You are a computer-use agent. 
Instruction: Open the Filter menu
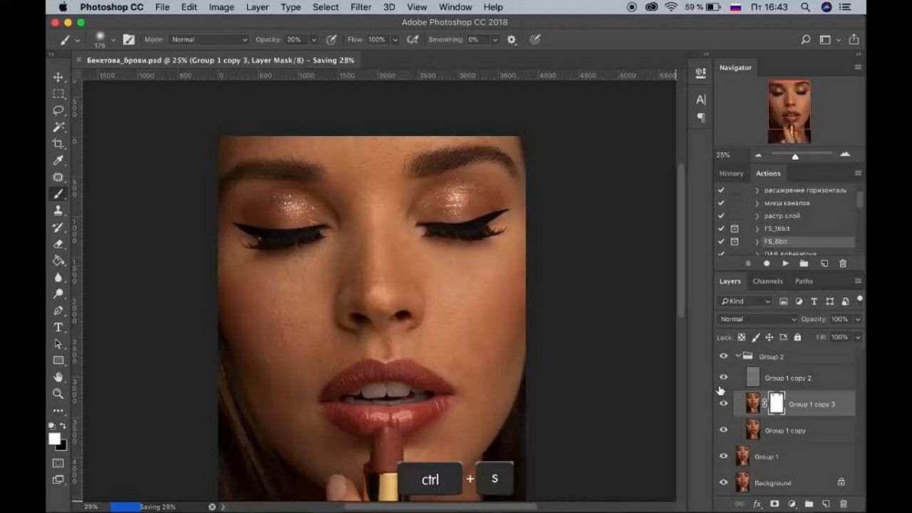click(x=361, y=7)
